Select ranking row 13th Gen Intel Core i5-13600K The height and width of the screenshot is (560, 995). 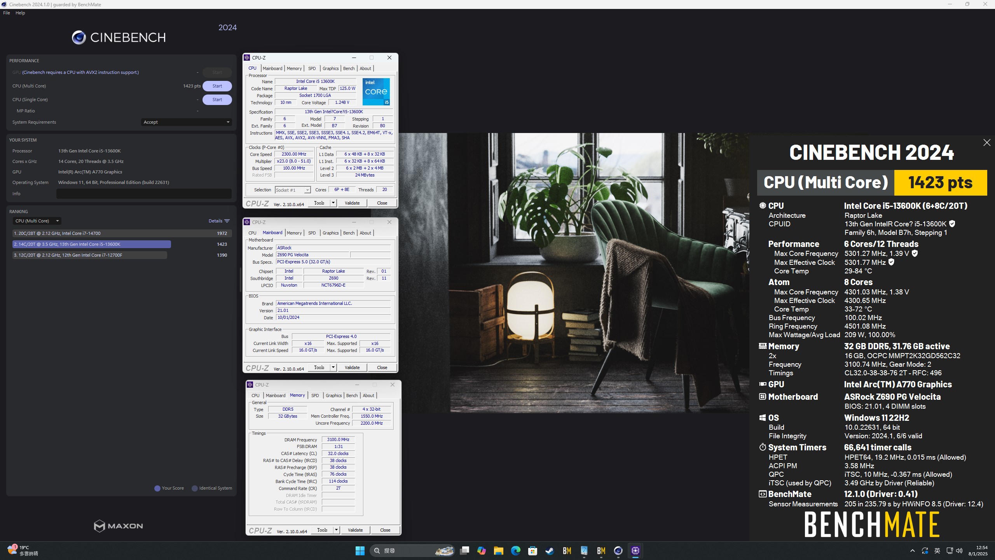point(122,244)
